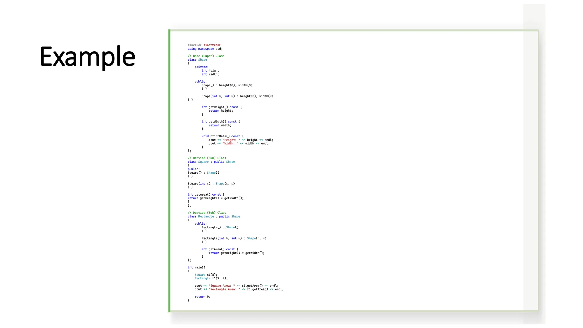Click the "void printData() const {" line
Screen dimensions: 583x328
223,136
